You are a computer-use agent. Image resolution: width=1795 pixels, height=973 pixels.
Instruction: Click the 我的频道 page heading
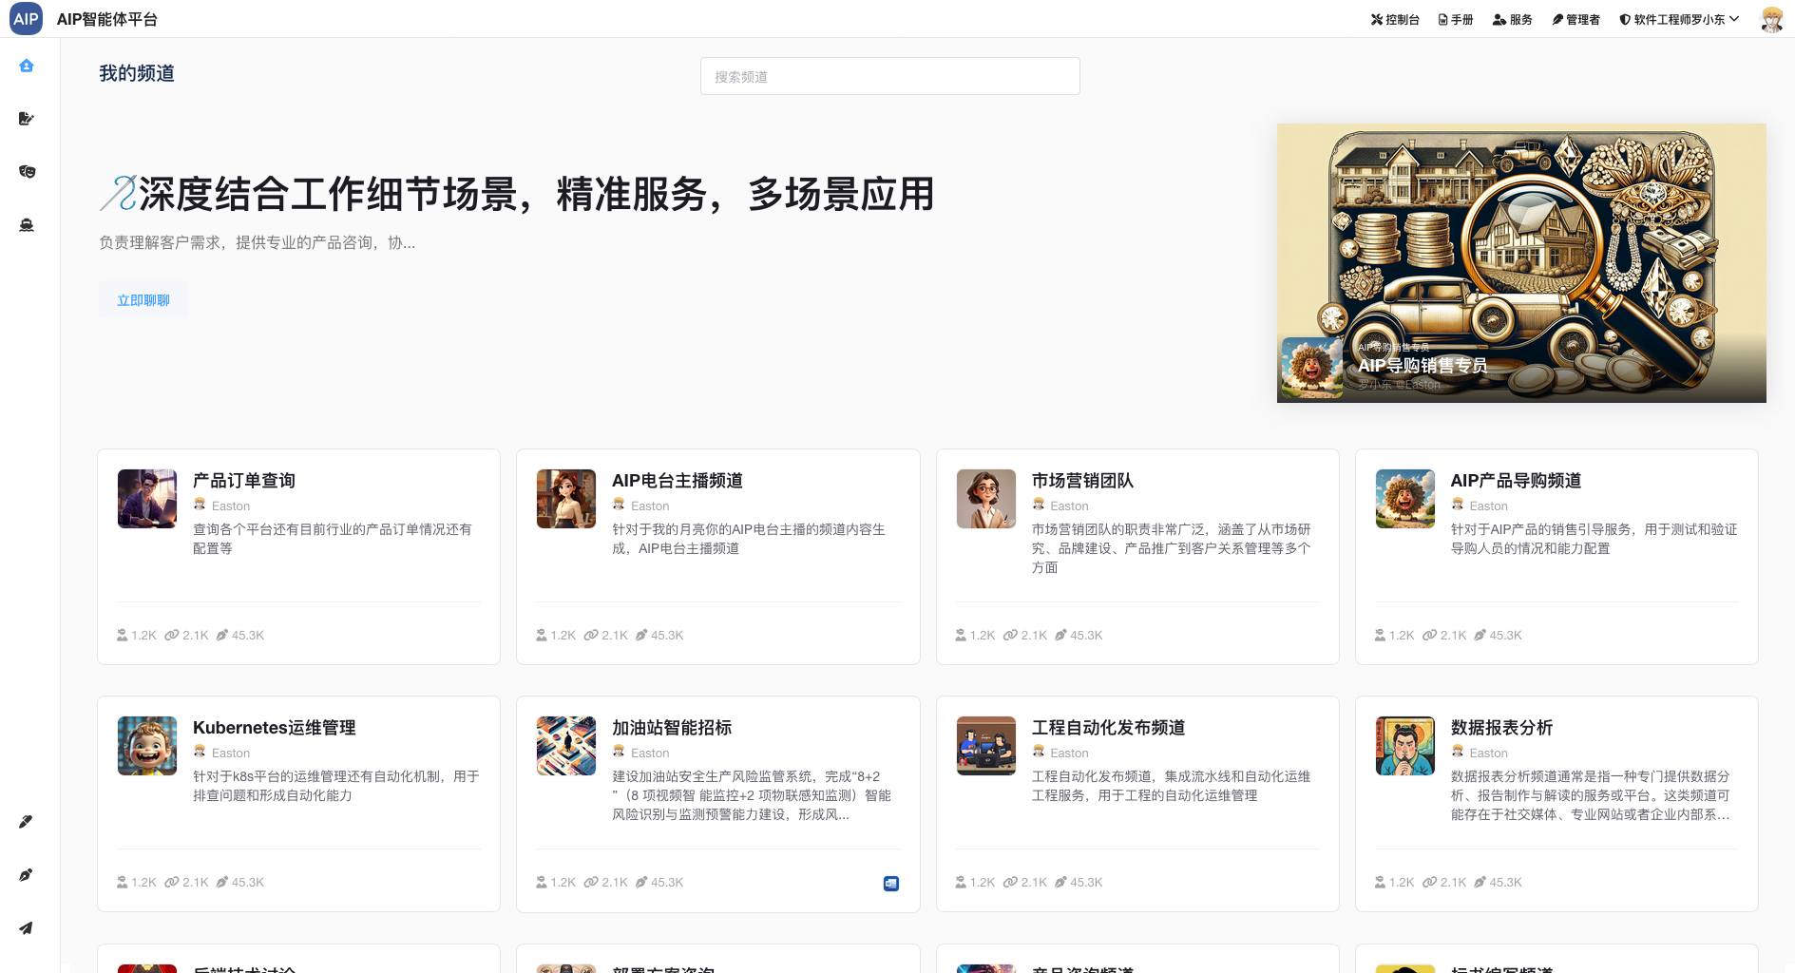137,74
